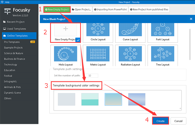Click the Recent Project folder icon
Screen dimensions: 195x132
point(4,22)
